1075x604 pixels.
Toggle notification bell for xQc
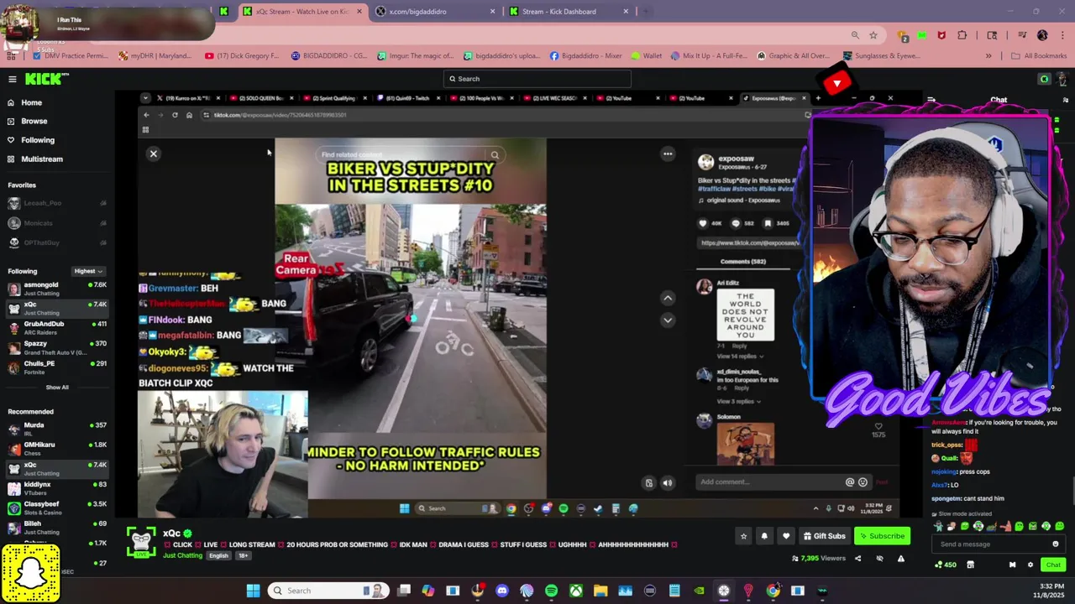point(764,536)
